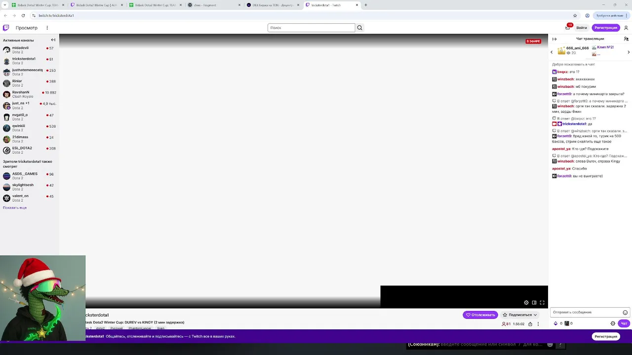
Task: Show previous leaderboard entry in chat
Action: (552, 52)
